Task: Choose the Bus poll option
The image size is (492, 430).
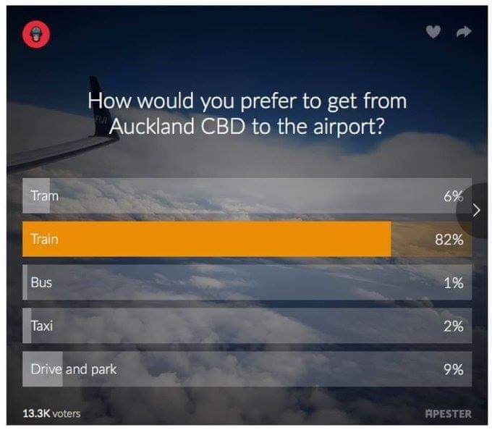Action: 247,282
